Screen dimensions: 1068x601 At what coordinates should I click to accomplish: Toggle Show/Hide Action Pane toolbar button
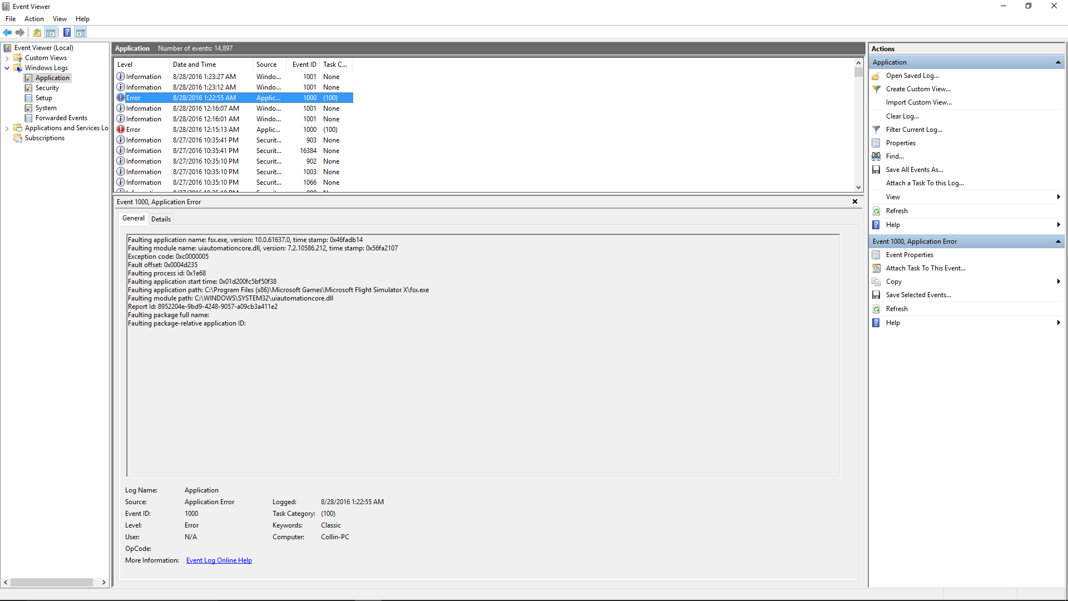pos(81,32)
